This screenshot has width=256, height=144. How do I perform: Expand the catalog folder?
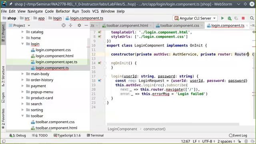point(22,32)
